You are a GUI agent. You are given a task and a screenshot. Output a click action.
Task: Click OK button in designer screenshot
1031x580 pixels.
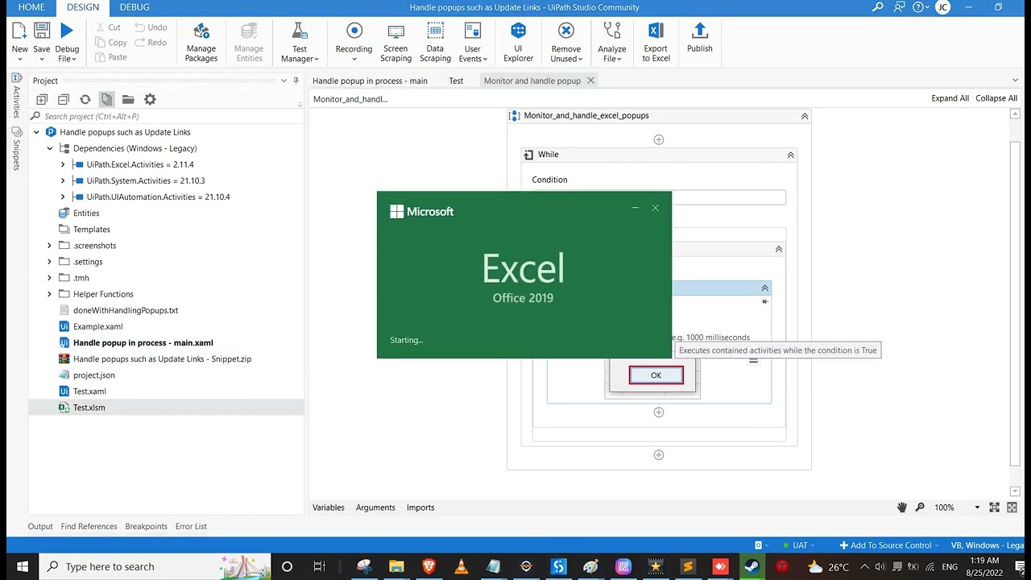tap(656, 375)
